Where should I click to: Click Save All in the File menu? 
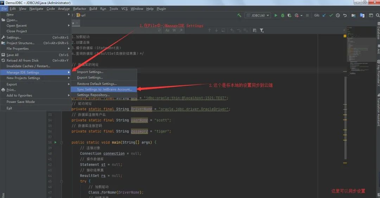click(36, 55)
